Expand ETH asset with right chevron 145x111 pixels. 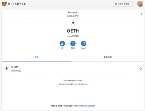tap(141, 69)
